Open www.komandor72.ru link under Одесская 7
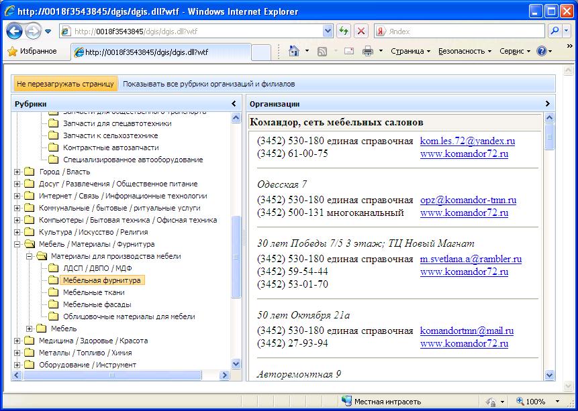This screenshot has width=578, height=411. point(464,213)
